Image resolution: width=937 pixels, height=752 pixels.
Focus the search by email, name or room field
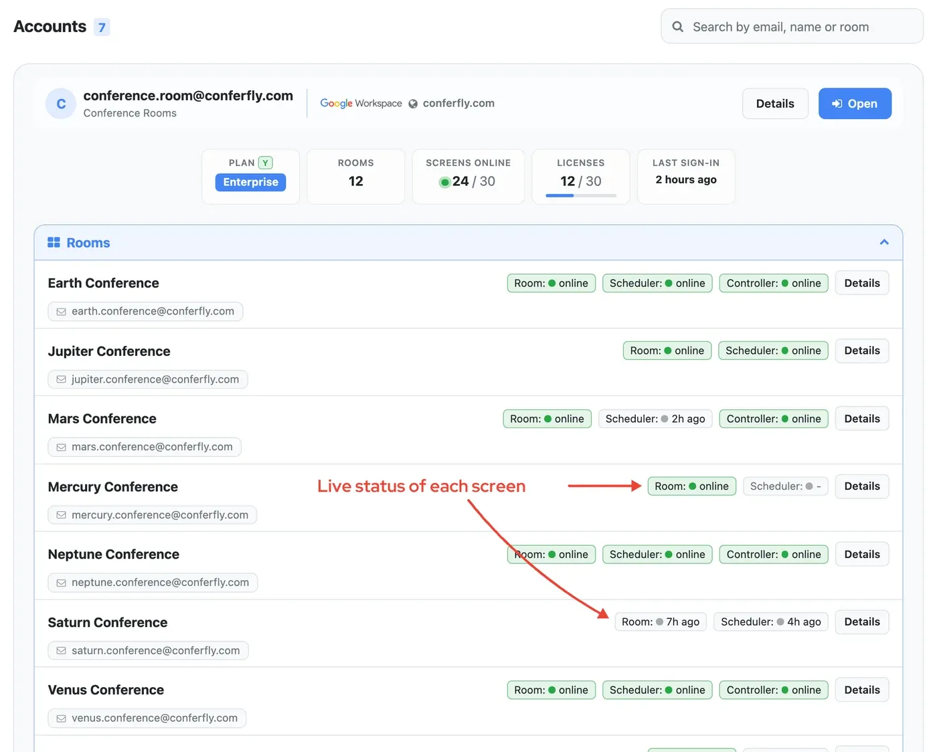point(792,27)
